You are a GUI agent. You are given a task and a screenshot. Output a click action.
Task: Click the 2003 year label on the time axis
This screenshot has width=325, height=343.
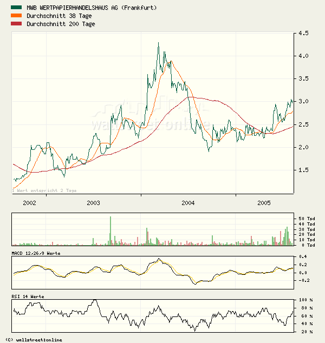[94, 203]
